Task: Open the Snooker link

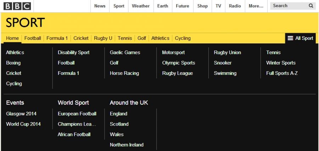Action: pyautogui.click(x=223, y=63)
